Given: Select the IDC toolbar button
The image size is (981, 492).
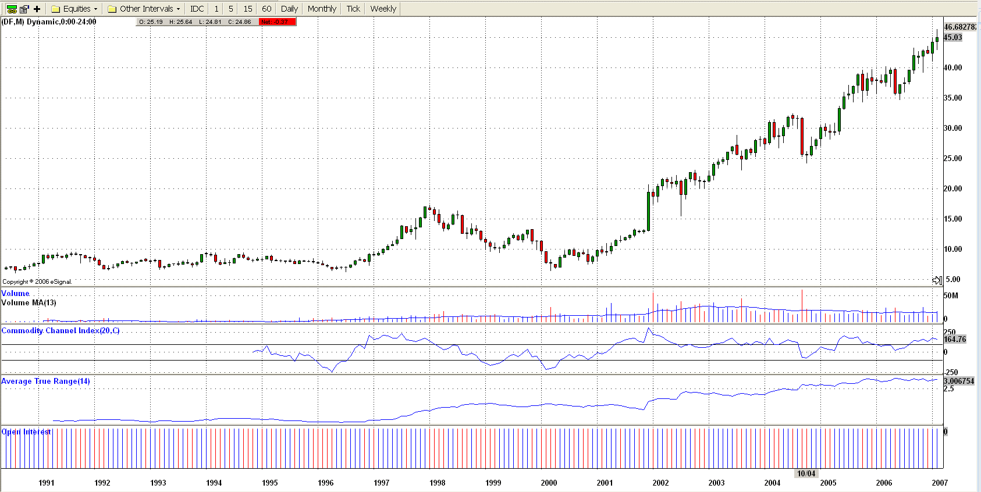Looking at the screenshot, I should click(197, 9).
